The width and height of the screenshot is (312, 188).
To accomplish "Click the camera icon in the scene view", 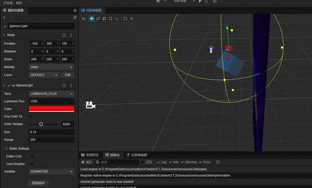I will pyautogui.click(x=90, y=105).
